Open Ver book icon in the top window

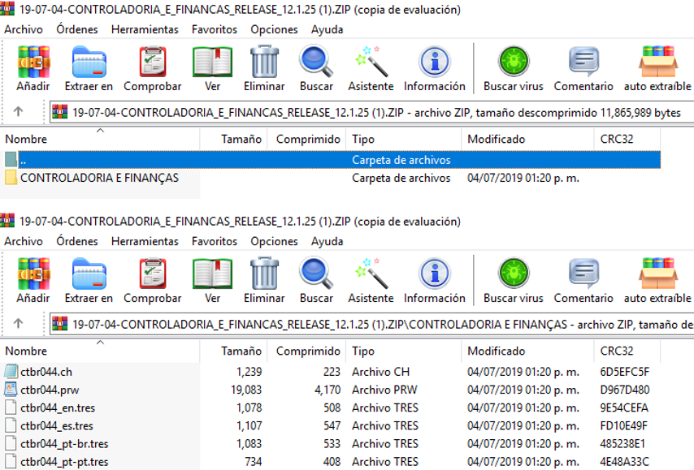[212, 63]
